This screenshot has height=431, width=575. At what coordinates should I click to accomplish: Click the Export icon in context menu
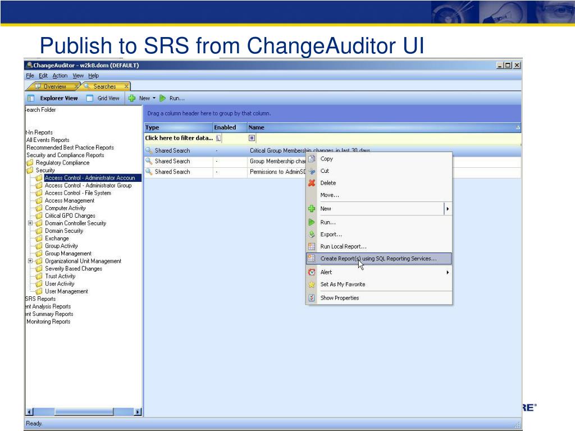(x=312, y=234)
